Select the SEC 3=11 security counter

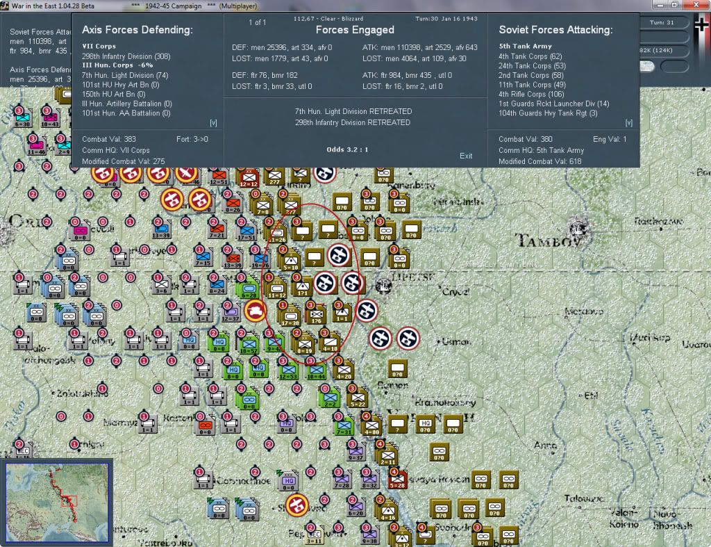pyautogui.click(x=314, y=534)
